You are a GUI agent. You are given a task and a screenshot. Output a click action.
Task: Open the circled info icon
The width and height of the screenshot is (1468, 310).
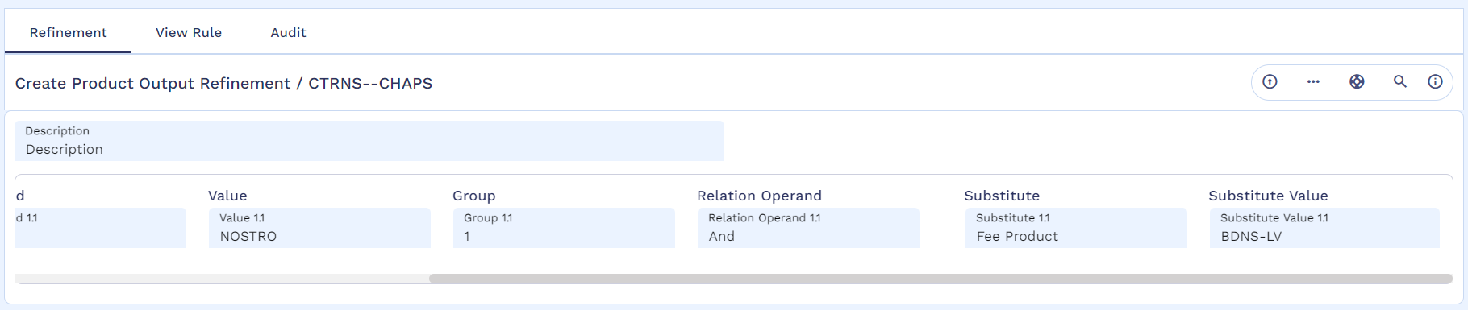[1435, 81]
